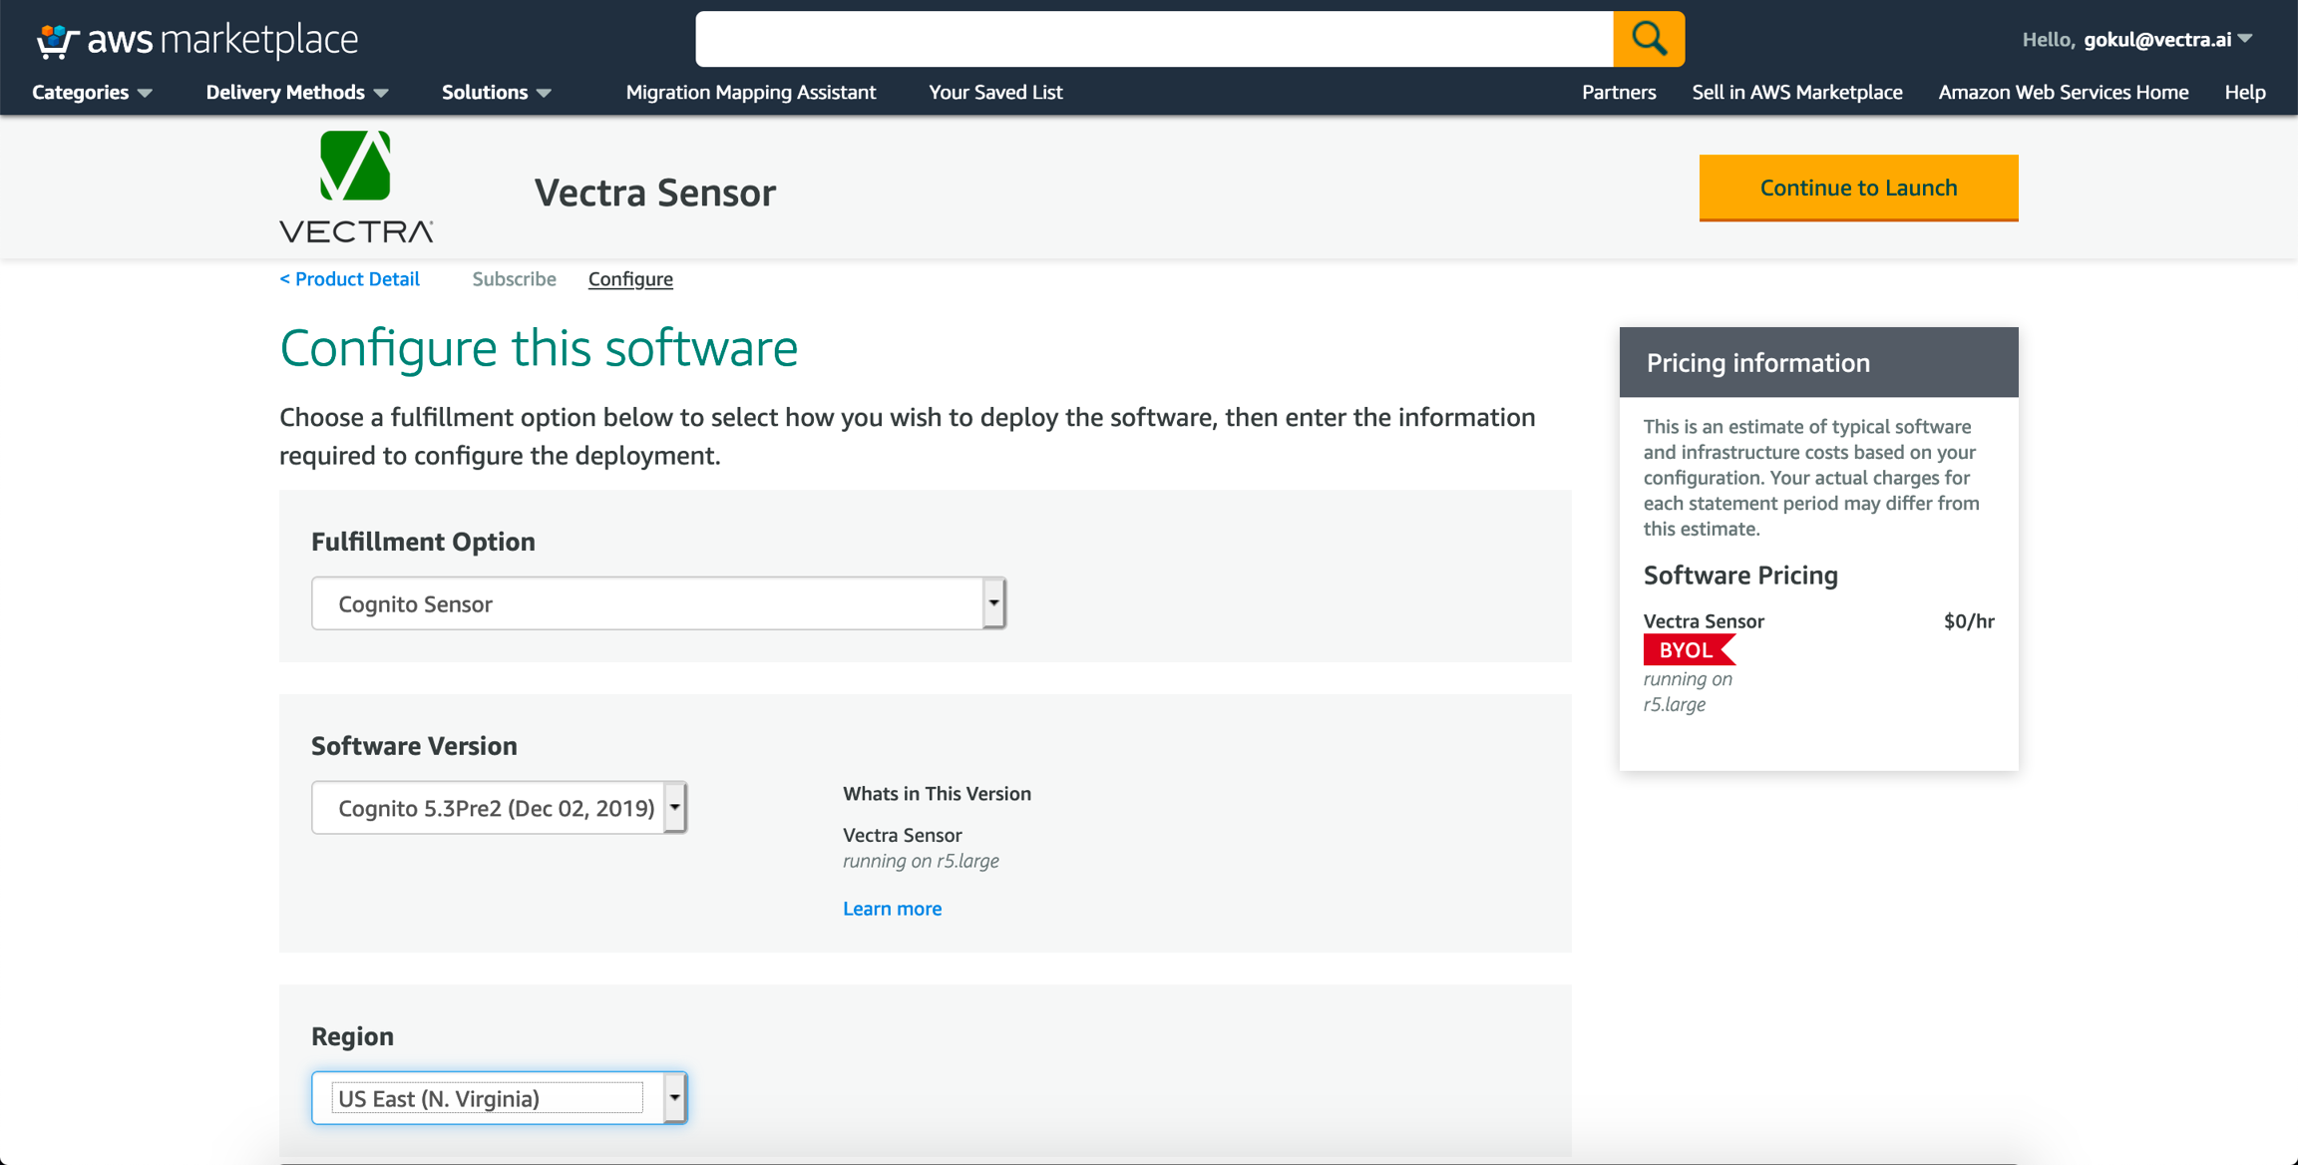Expand the Region US East dropdown
Screen dimensions: 2298x1165
(499, 1098)
